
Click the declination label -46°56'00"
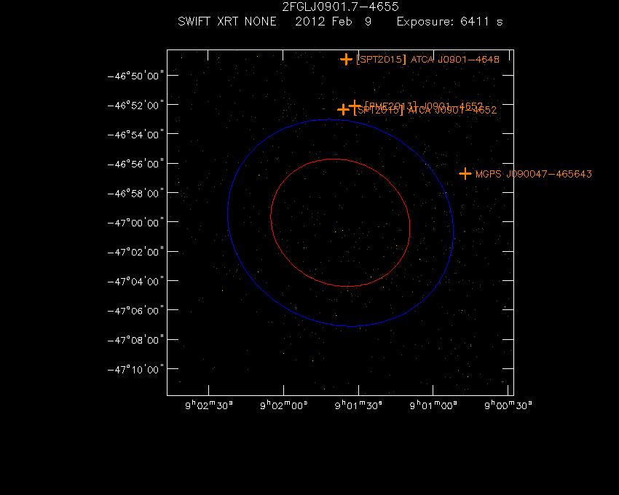[x=135, y=164]
